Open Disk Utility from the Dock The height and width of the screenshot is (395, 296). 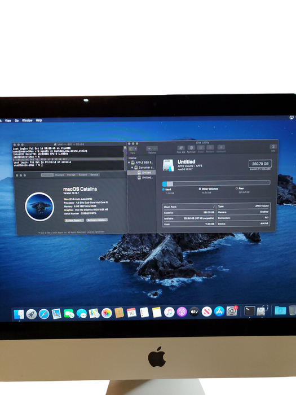[262, 311]
